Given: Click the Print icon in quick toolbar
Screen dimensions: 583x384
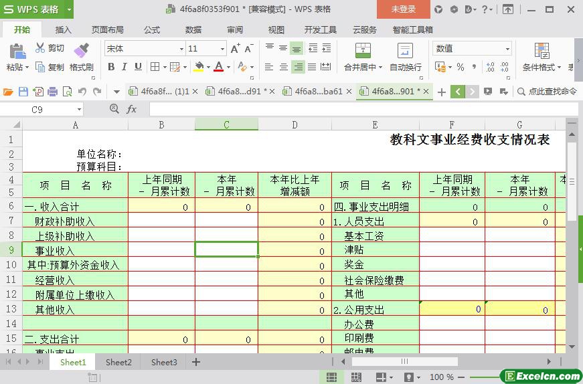Looking at the screenshot, I should pos(53,92).
